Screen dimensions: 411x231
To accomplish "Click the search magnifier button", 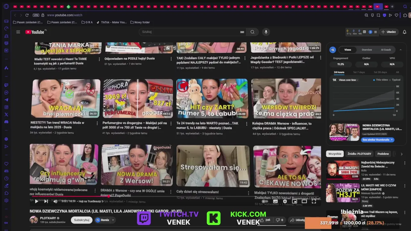I will coord(252,32).
